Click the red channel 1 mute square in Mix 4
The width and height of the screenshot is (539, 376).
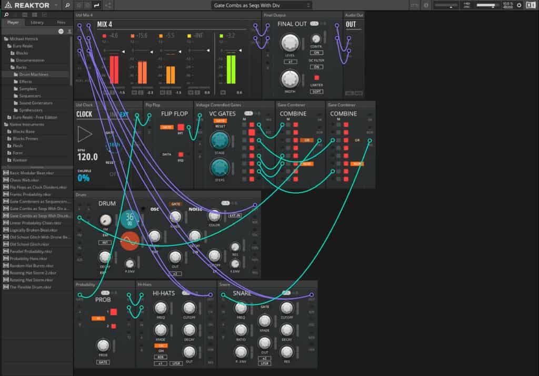pyautogui.click(x=105, y=36)
